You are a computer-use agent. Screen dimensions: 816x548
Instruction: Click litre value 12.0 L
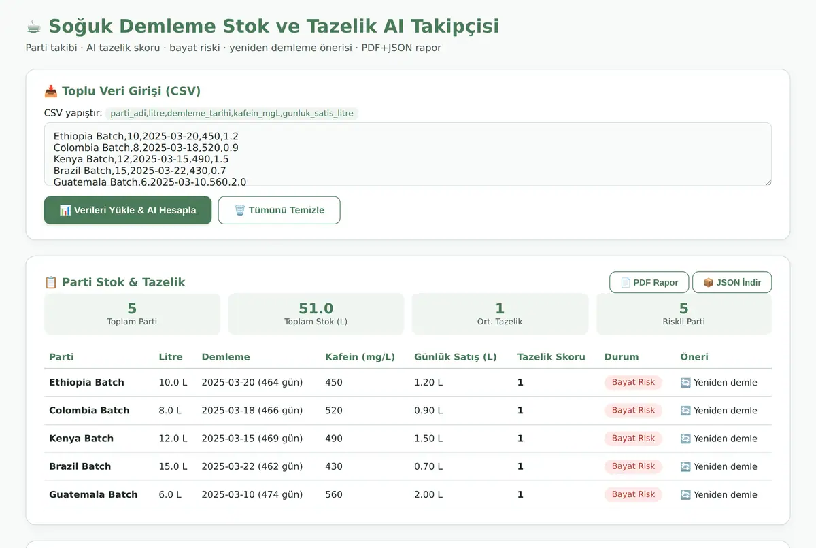click(173, 439)
